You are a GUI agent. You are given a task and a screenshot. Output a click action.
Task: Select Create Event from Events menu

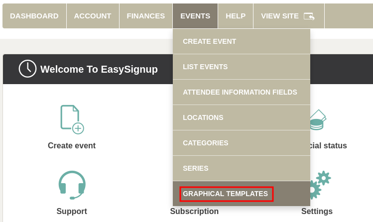[210, 41]
